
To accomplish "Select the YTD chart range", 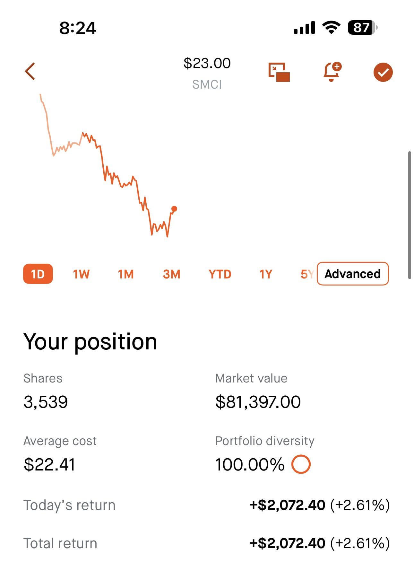I will click(x=220, y=274).
